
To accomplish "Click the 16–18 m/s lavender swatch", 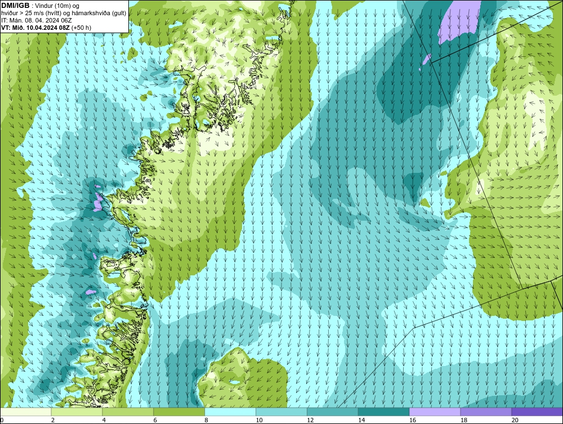I will (x=435, y=412).
